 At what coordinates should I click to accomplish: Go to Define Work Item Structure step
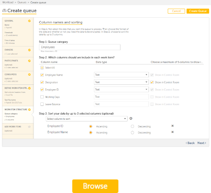pyautogui.click(x=16, y=88)
